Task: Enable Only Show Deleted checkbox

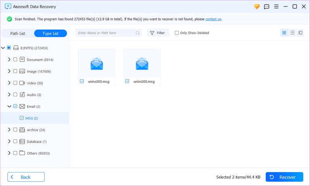Action: pyautogui.click(x=177, y=33)
